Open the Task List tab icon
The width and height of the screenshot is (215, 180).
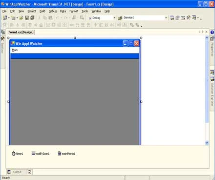[29, 172]
